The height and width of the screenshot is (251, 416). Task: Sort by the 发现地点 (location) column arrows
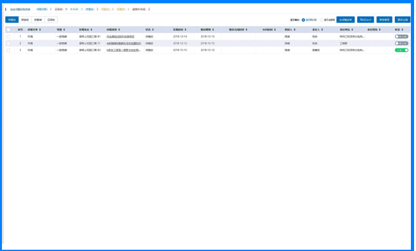click(x=91, y=29)
